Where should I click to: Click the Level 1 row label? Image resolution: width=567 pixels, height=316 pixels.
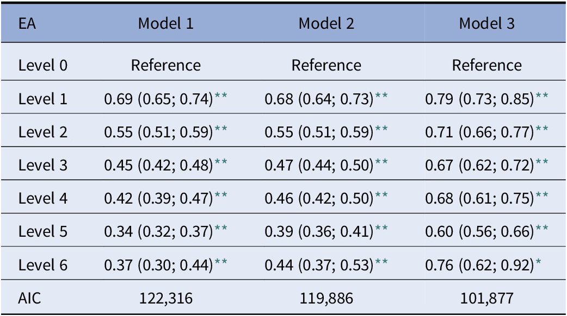tap(43, 99)
